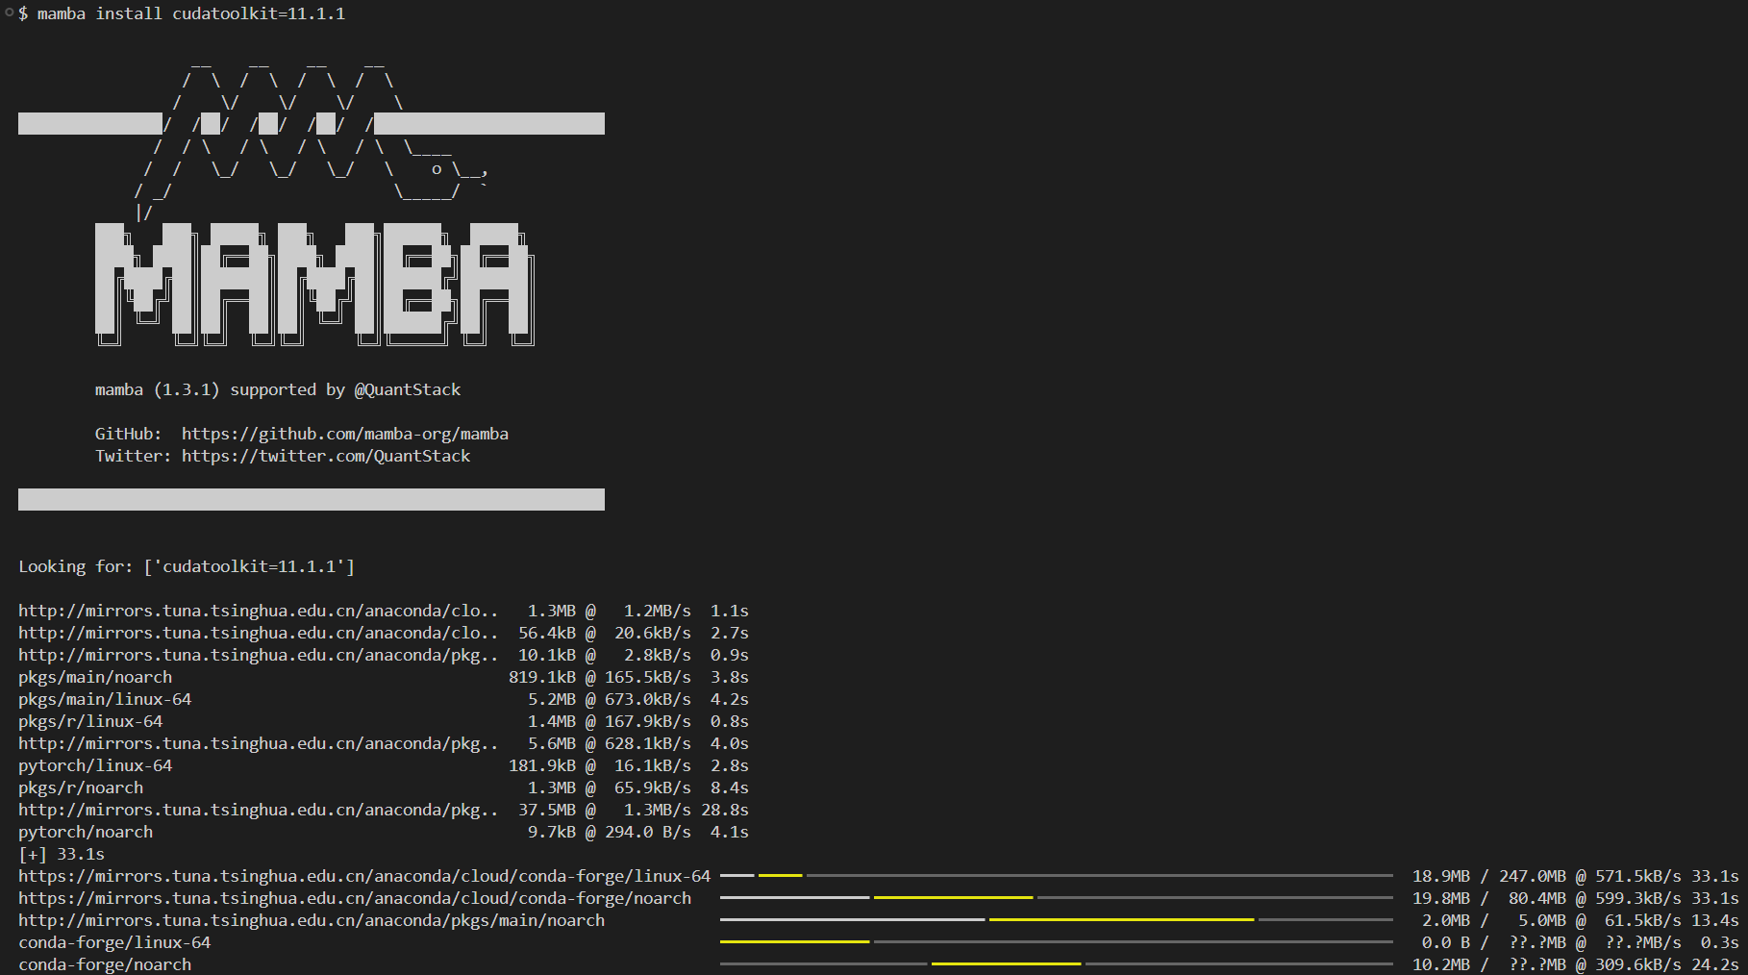Select the 'Looking for' cudatoolkit line
1748x975 pixels.
(x=187, y=566)
